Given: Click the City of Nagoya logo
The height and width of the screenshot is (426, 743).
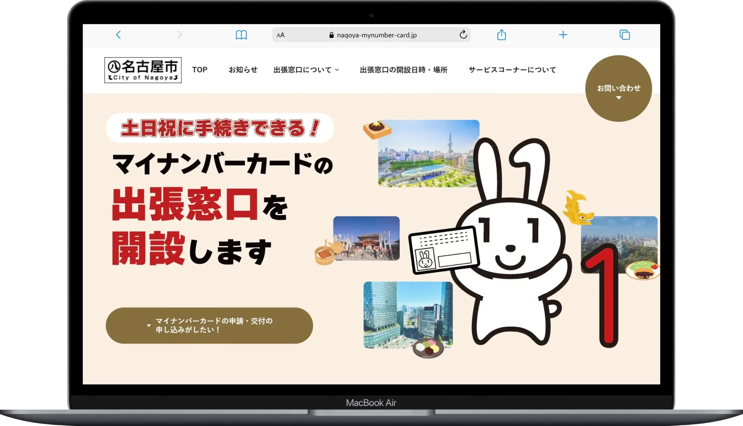Looking at the screenshot, I should tap(143, 70).
